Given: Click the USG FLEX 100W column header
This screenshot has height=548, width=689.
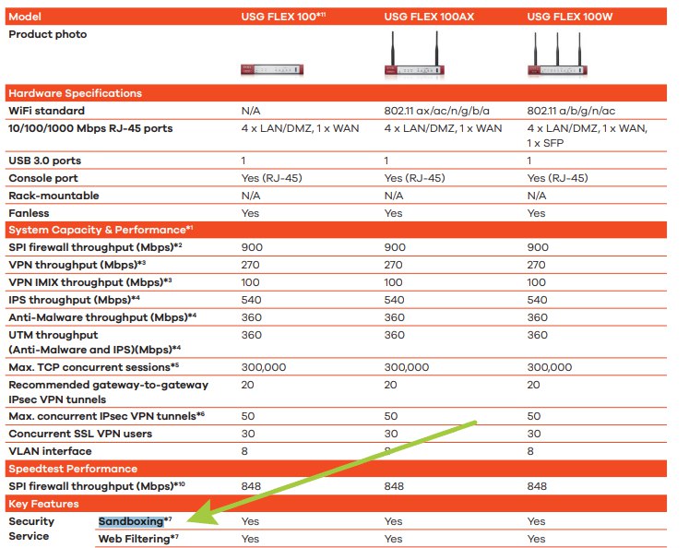Looking at the screenshot, I should click(569, 17).
